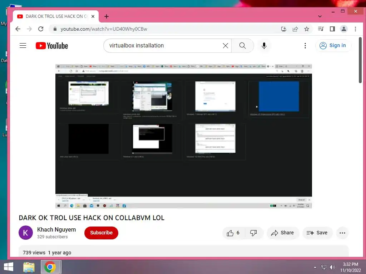Image resolution: width=366 pixels, height=274 pixels.
Task: Dislike the video with thumbs down
Action: pyautogui.click(x=254, y=233)
